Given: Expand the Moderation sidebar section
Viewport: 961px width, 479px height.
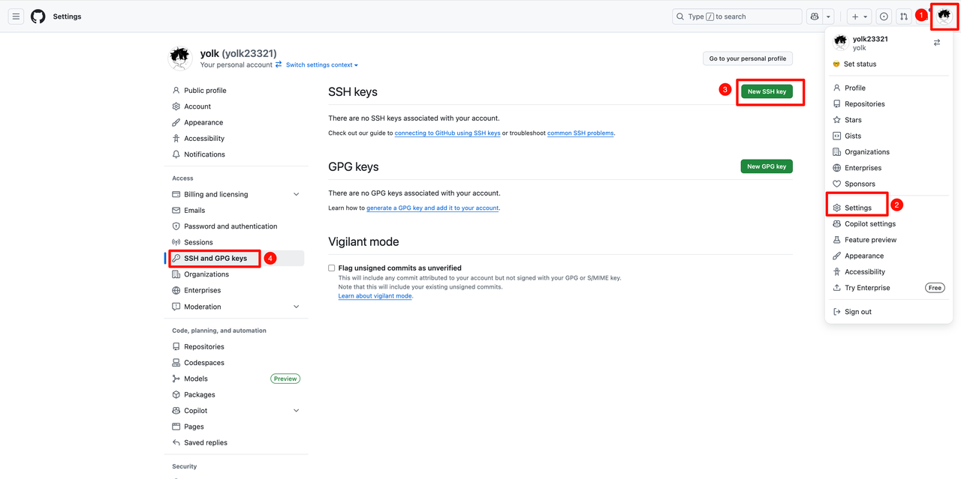Looking at the screenshot, I should [x=296, y=307].
